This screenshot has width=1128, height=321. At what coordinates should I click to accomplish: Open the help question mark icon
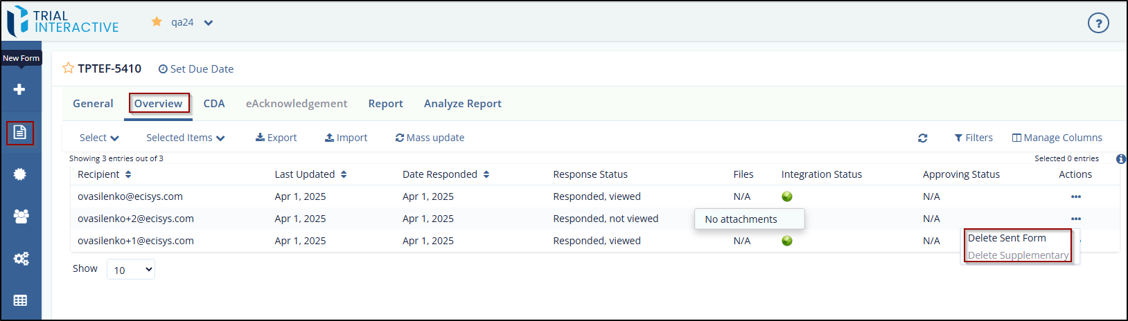1098,23
